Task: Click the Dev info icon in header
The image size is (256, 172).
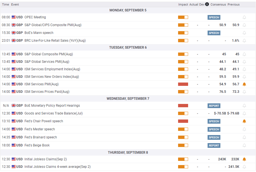Action: click(207, 4)
